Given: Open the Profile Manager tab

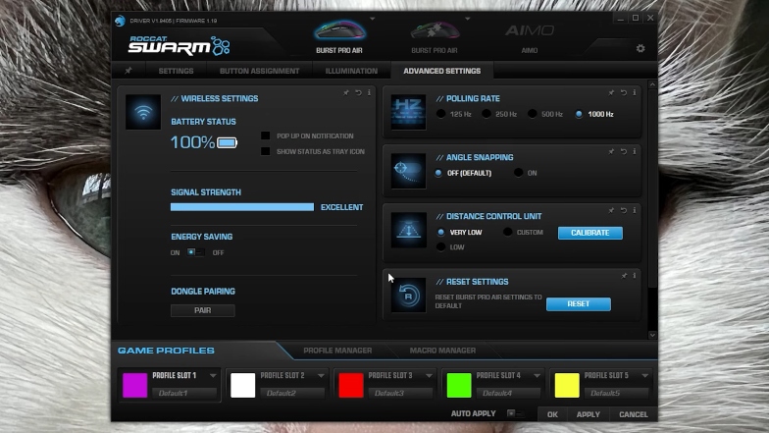Looking at the screenshot, I should click(337, 350).
